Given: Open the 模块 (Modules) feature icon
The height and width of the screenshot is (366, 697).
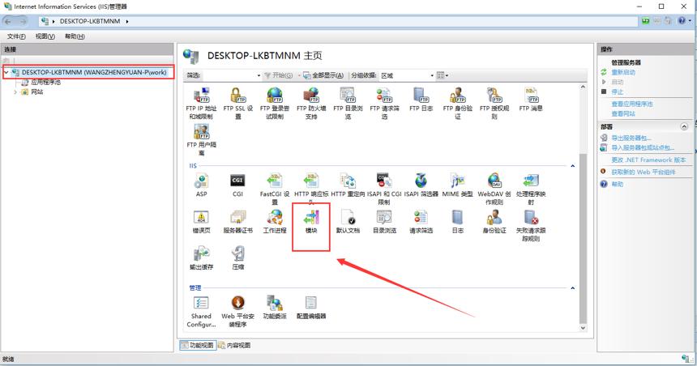Looking at the screenshot, I should click(x=311, y=222).
